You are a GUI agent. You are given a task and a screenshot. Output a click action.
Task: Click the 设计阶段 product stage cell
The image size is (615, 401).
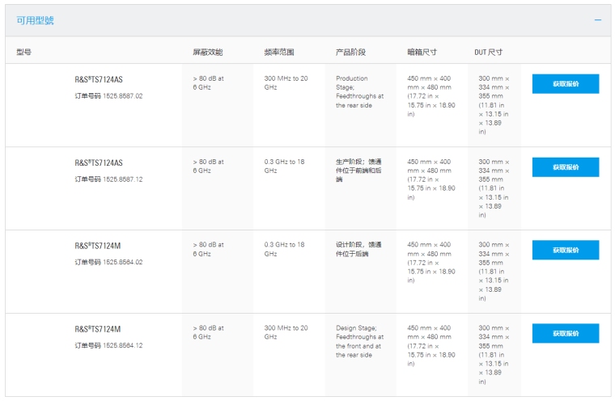[358, 249]
